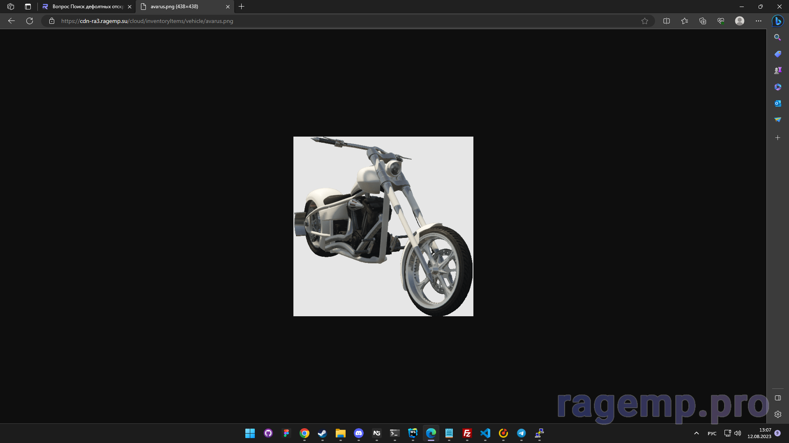Open split screen view icon
This screenshot has width=789, height=443.
tap(667, 21)
